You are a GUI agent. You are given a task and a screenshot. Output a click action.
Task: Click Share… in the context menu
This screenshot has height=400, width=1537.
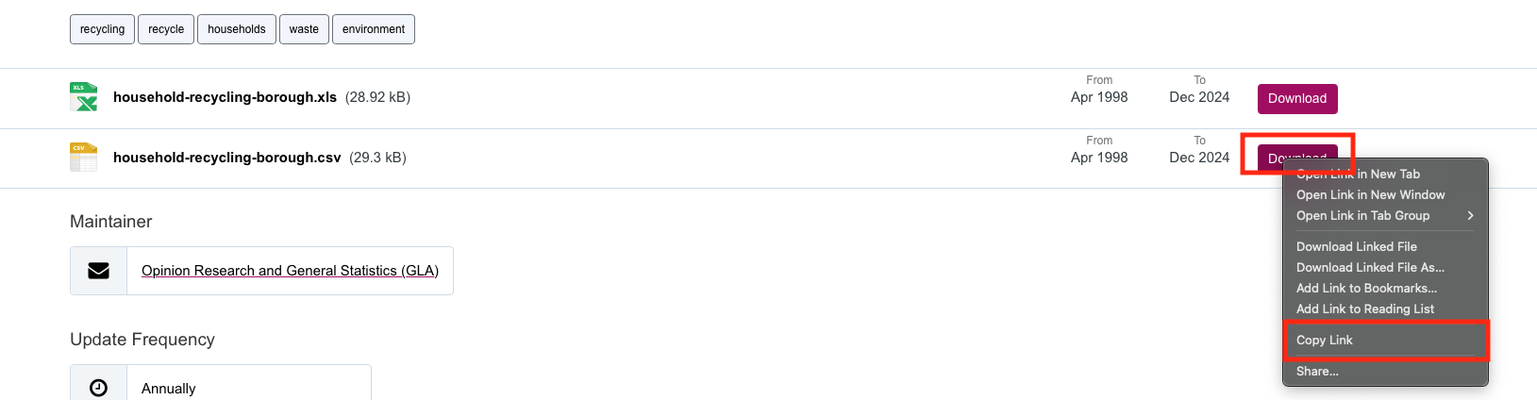(1317, 372)
